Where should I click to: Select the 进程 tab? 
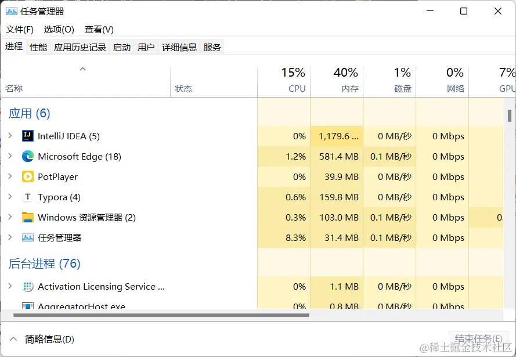click(x=14, y=46)
